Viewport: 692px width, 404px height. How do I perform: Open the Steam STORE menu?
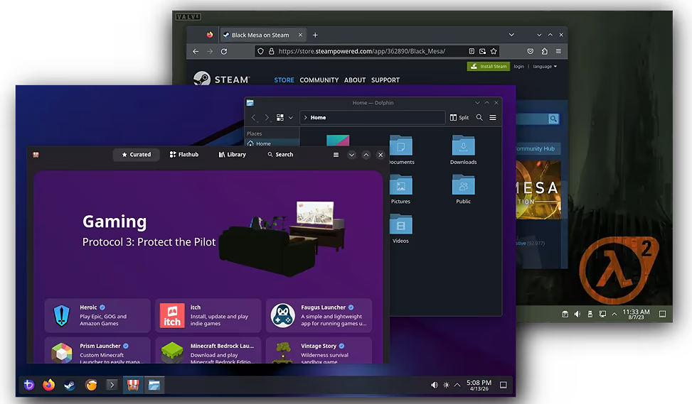[284, 80]
